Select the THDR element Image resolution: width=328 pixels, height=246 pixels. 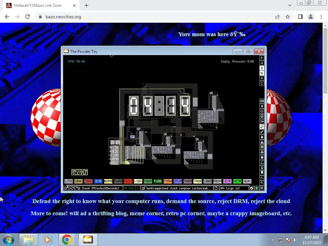197,181
